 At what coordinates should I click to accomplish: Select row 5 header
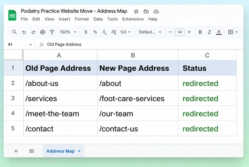point(14,128)
